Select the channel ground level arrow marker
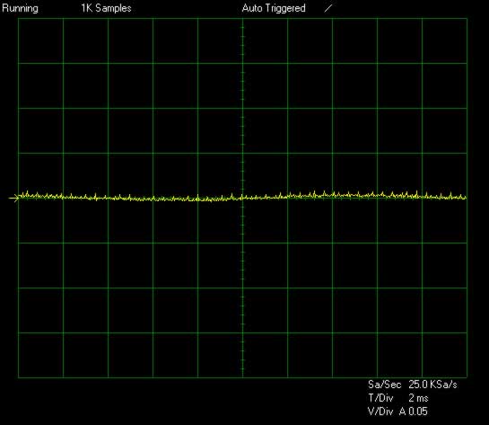 (x=13, y=198)
